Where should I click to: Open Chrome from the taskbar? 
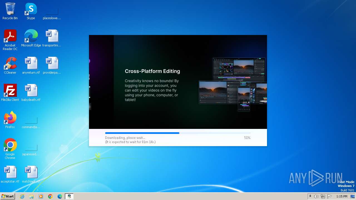(x=50, y=196)
